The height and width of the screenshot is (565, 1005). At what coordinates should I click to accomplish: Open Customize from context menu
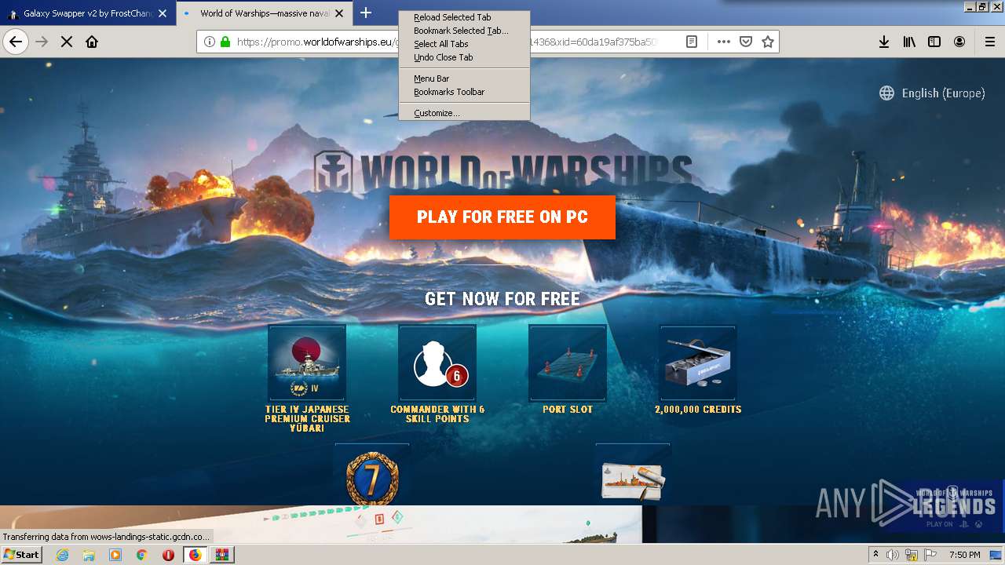point(464,113)
